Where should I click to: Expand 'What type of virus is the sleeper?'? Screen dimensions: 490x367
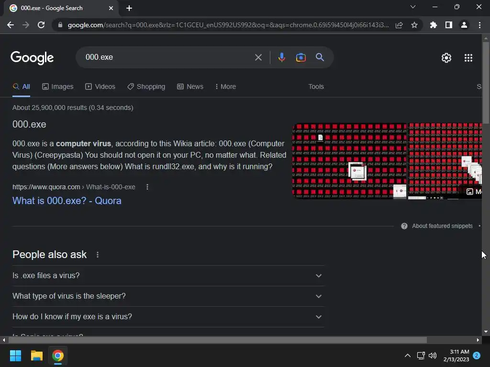[x=168, y=296]
